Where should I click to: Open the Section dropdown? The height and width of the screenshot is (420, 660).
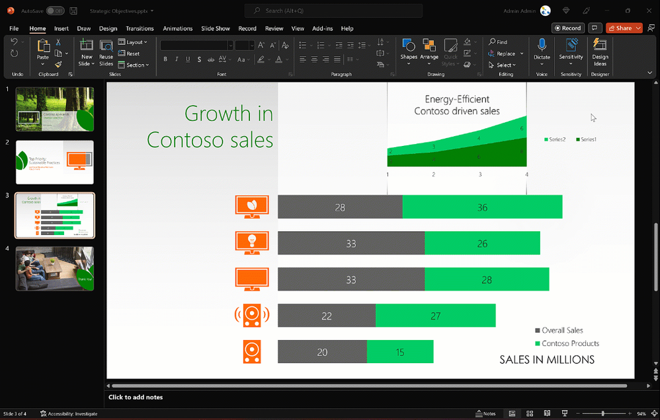[x=134, y=65]
